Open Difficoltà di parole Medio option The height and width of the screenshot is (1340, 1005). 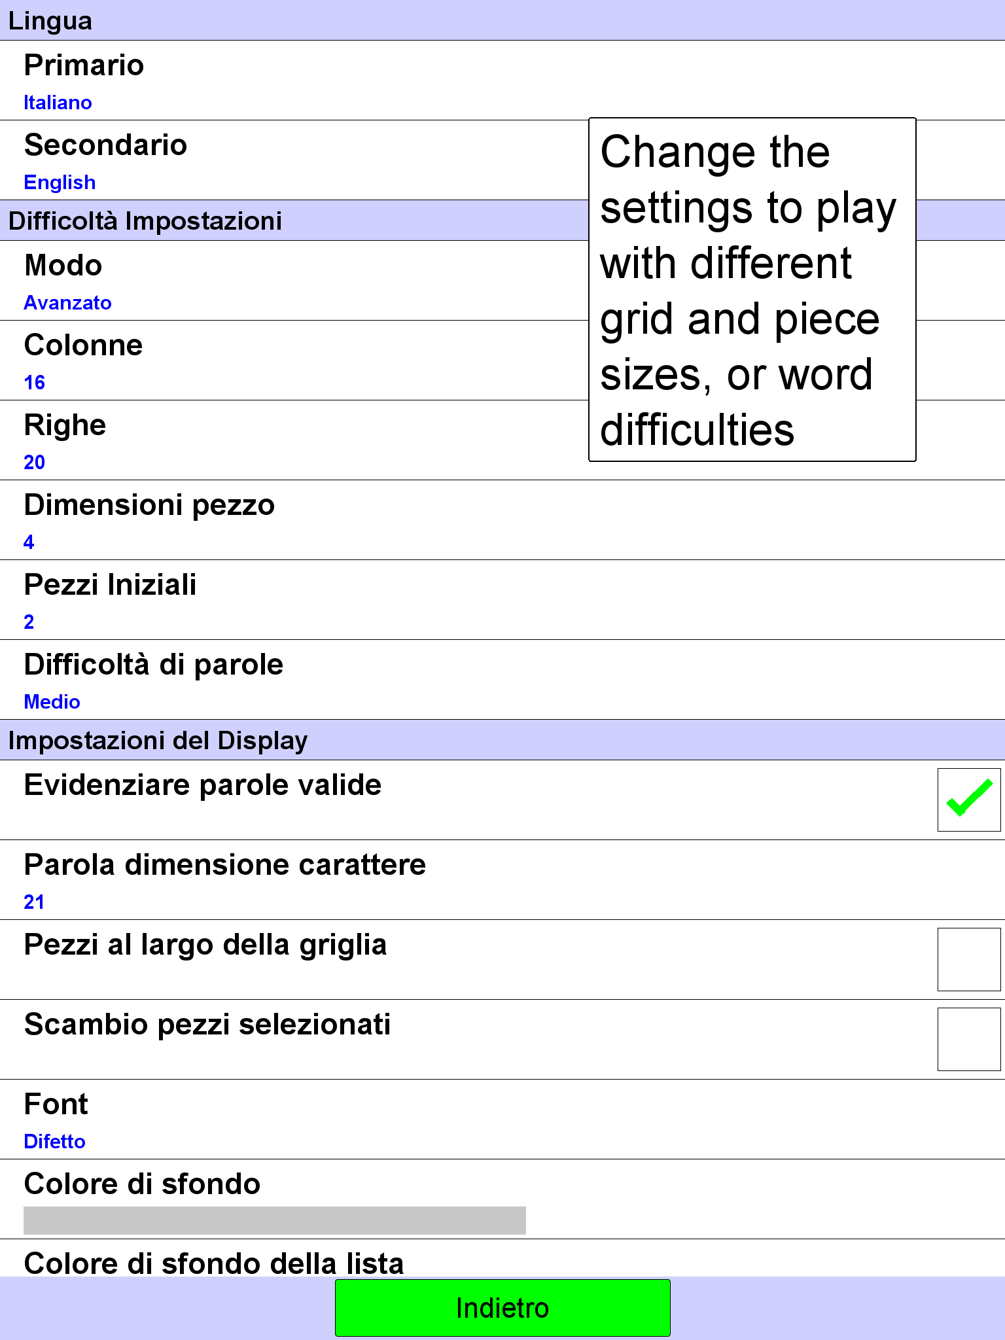[x=502, y=680]
